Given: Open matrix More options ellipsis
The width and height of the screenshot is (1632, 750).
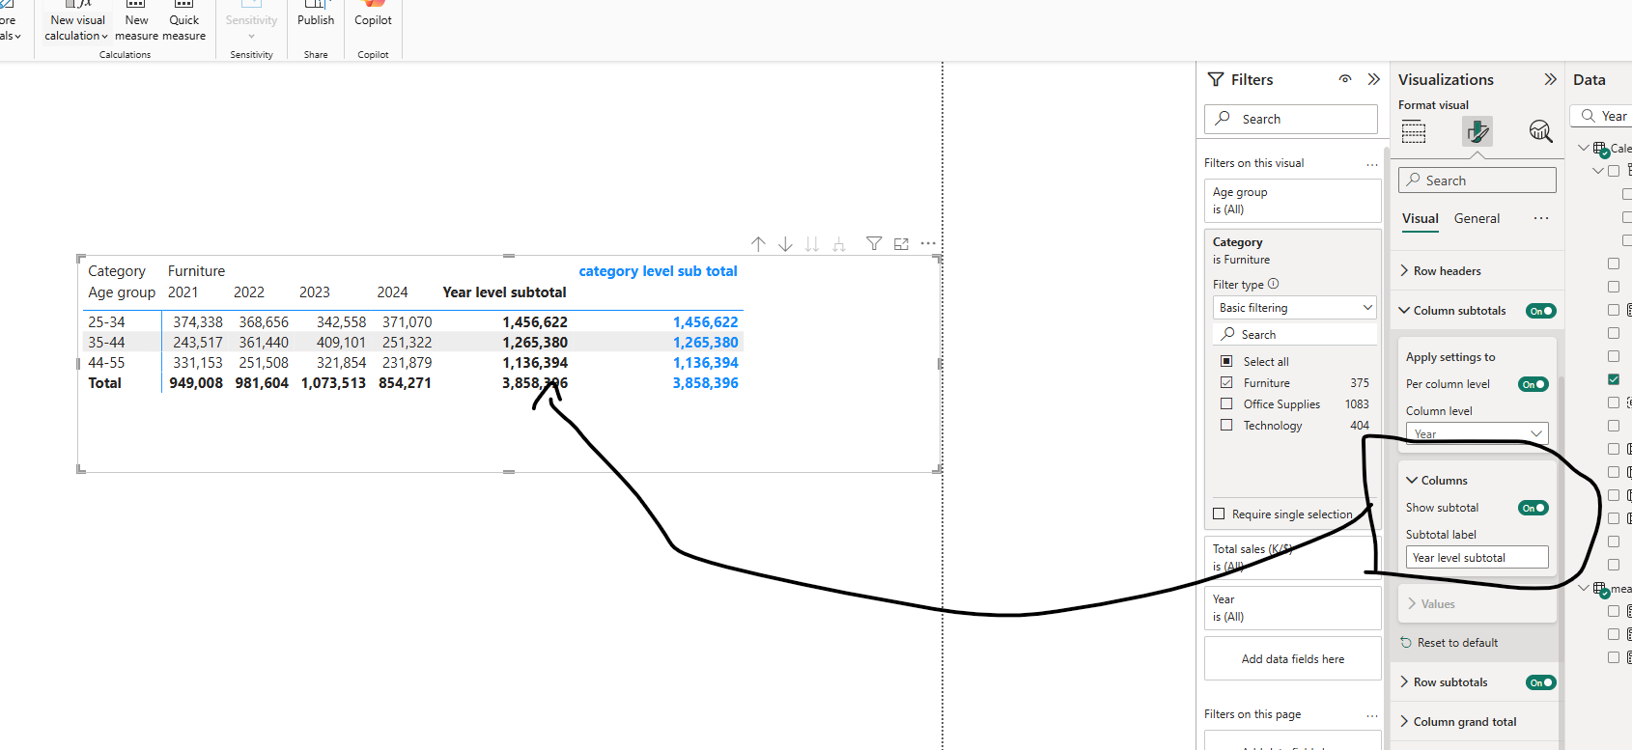Looking at the screenshot, I should click(928, 244).
